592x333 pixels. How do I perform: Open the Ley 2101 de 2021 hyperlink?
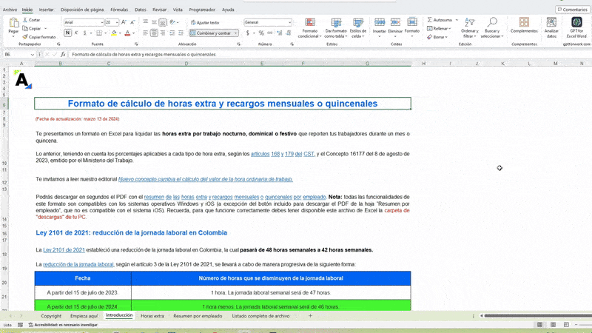click(x=64, y=250)
